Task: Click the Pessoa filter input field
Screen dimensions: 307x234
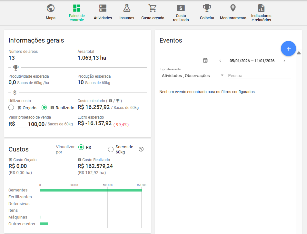Action: [x=259, y=76]
